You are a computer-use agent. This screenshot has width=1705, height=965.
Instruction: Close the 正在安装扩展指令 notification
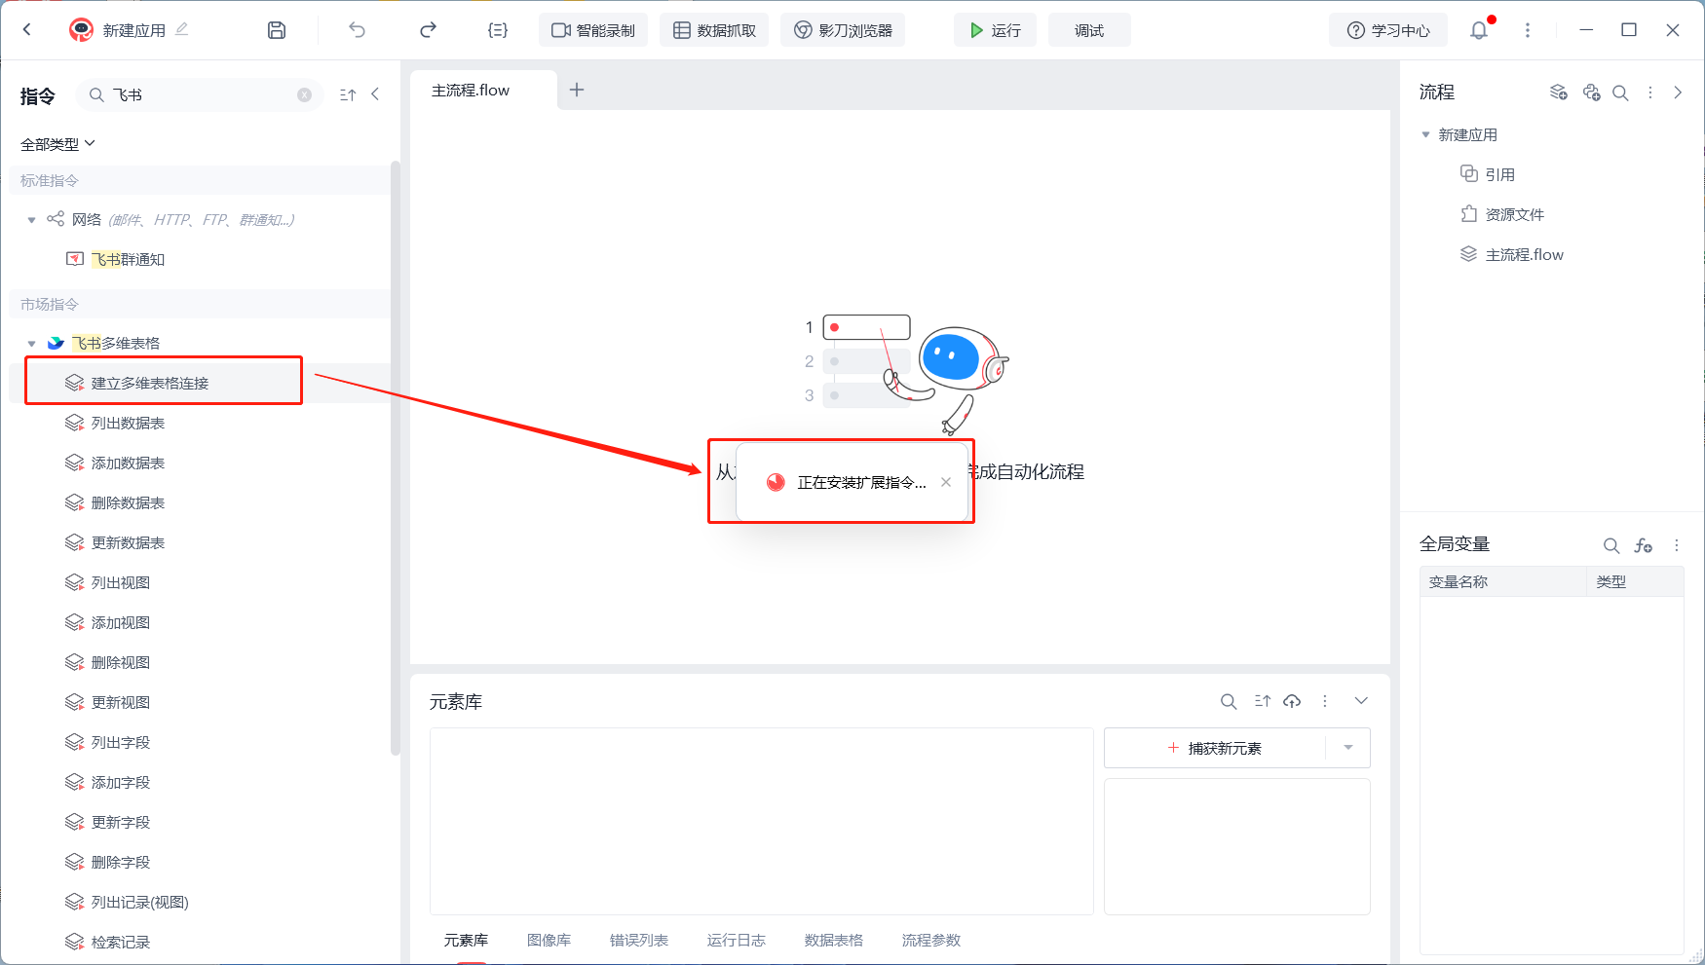click(946, 482)
